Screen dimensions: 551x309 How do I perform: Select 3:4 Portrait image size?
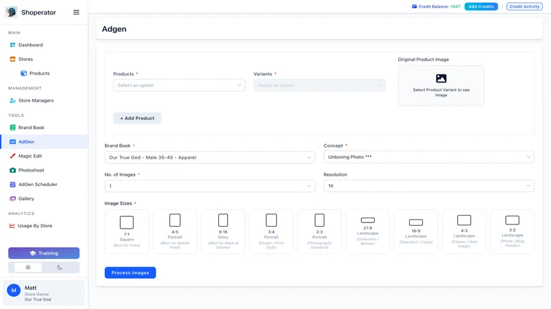point(271,231)
